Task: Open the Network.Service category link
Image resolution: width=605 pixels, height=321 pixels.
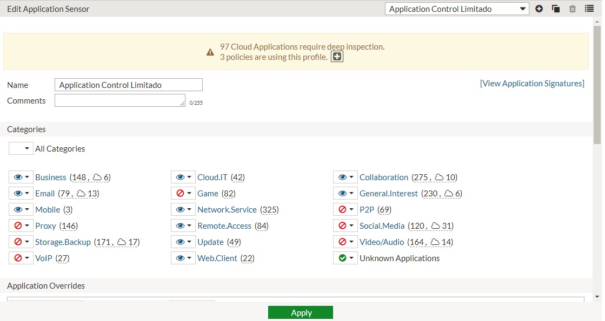Action: click(x=227, y=209)
